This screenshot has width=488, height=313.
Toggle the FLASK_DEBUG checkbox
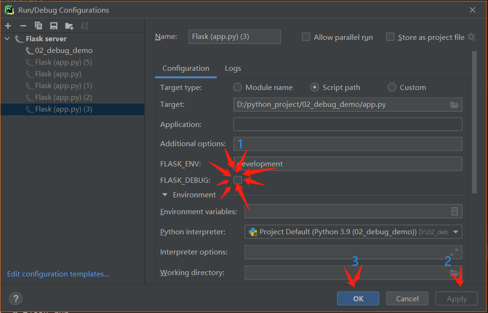238,180
